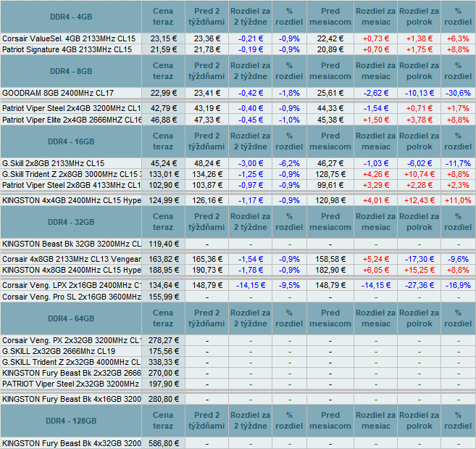Click 'Rozdiel za mesiac' header in DDR4 - 128GB section
This screenshot has width=476, height=449.
click(376, 421)
